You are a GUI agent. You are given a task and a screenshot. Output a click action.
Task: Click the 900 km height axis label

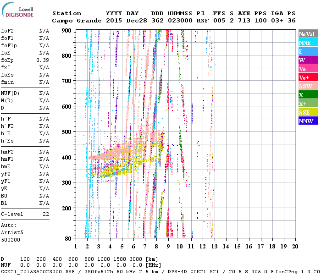(66, 31)
